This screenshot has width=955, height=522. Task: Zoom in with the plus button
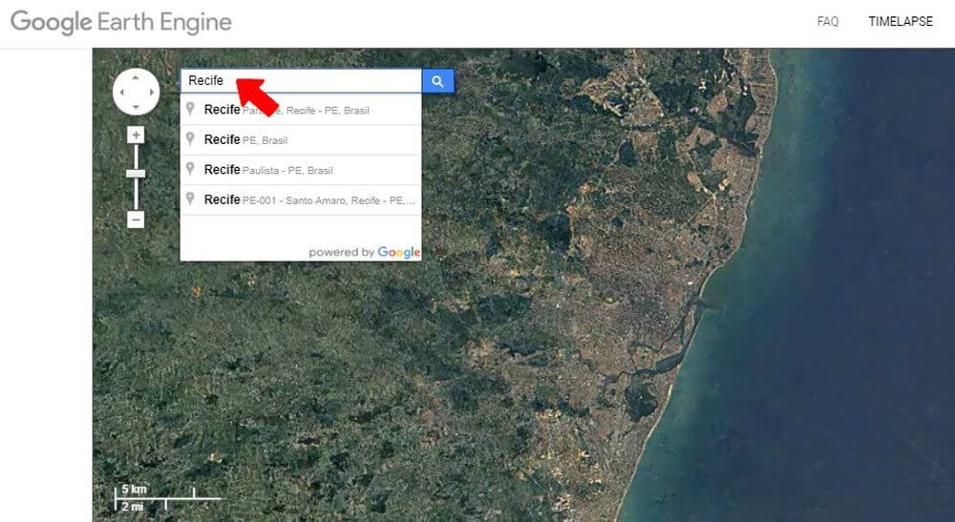(x=136, y=135)
